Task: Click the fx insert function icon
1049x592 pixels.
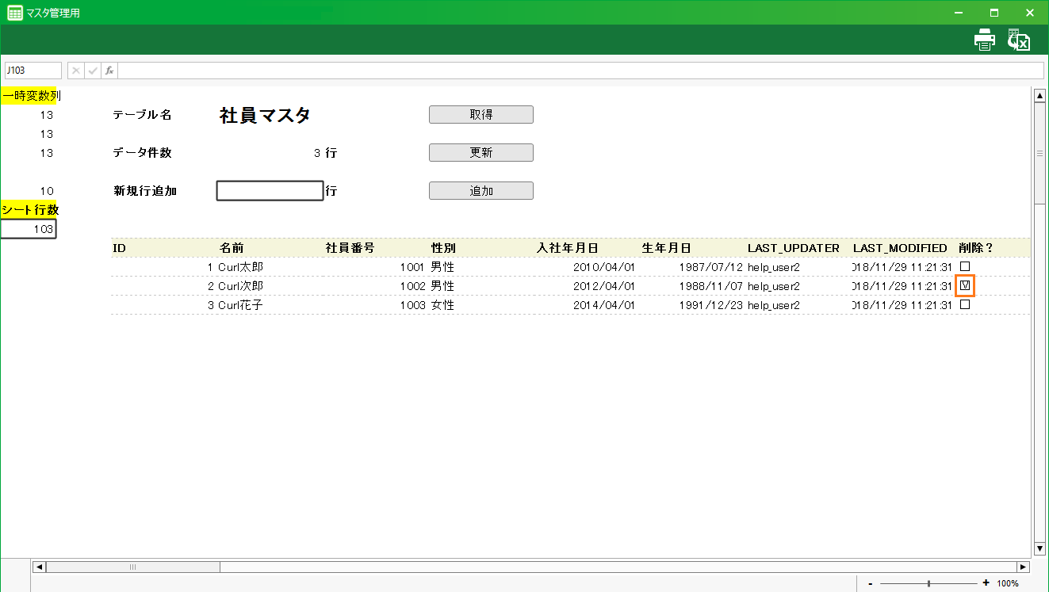Action: [x=109, y=71]
